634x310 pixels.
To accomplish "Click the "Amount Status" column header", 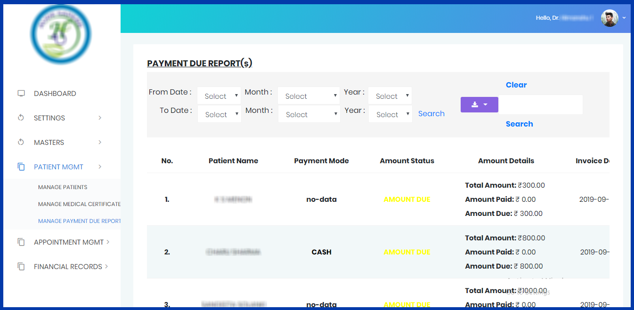I will pos(407,161).
